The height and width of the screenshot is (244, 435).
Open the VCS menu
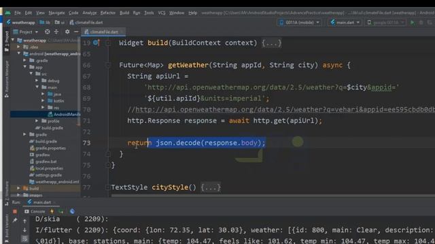[x=162, y=13]
